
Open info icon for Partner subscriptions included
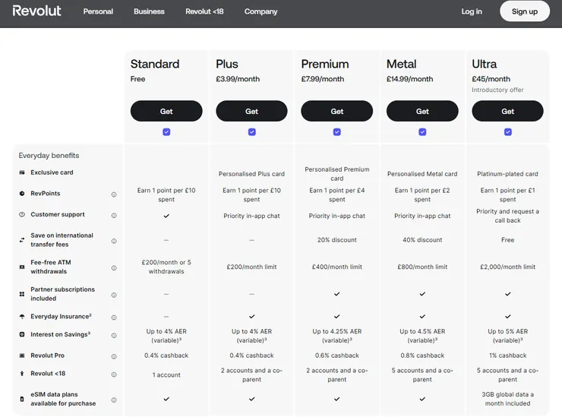(114, 295)
